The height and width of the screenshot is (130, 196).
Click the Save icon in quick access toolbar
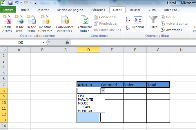tap(10, 3)
